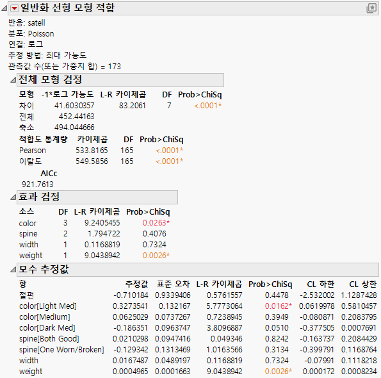This screenshot has height=378, width=381.
Task: Click the CL 하한 column header
Action: click(x=321, y=284)
